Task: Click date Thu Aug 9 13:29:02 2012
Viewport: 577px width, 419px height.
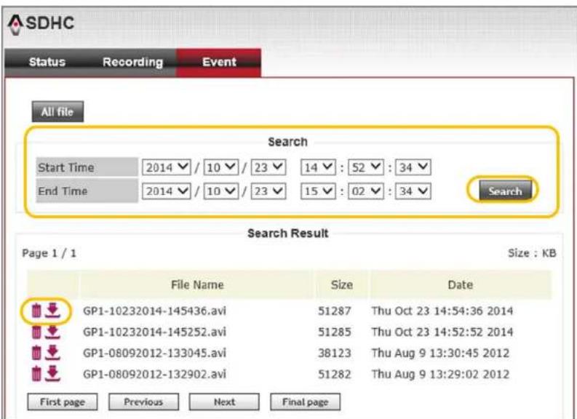Action: [x=440, y=374]
